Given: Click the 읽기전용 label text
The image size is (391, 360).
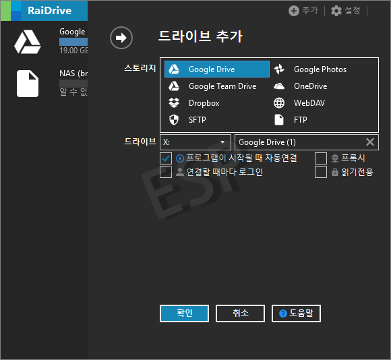Looking at the screenshot, I should coord(357,172).
